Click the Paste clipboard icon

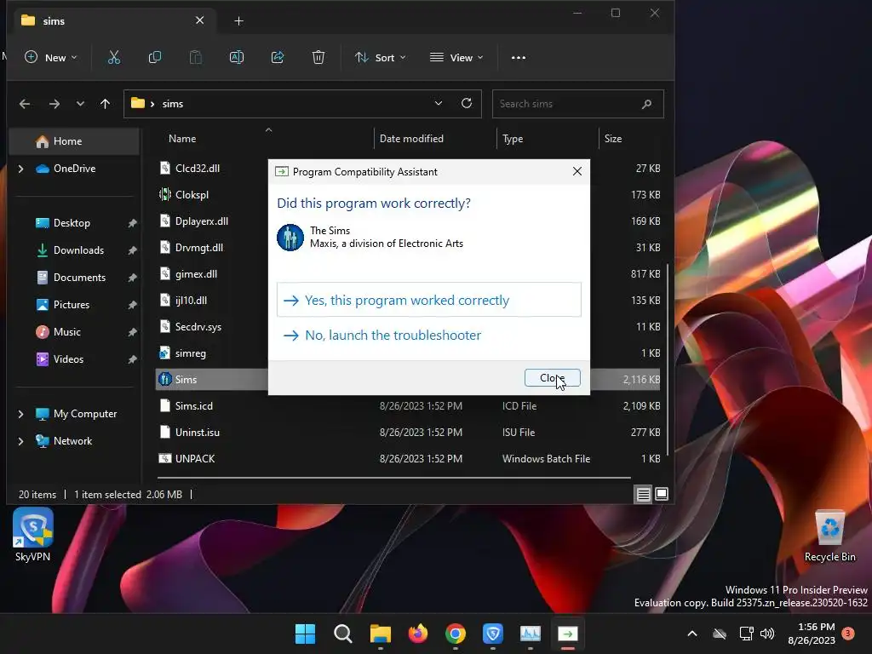click(x=195, y=57)
